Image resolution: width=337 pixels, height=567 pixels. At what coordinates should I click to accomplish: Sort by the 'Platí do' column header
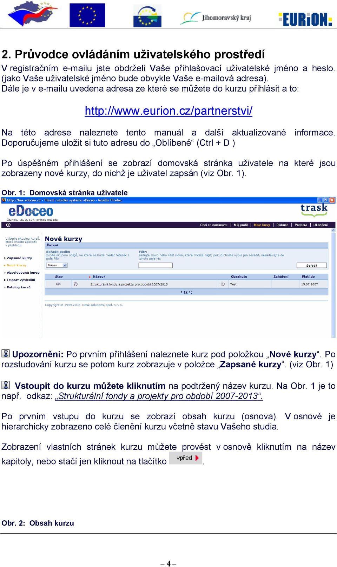point(308,276)
